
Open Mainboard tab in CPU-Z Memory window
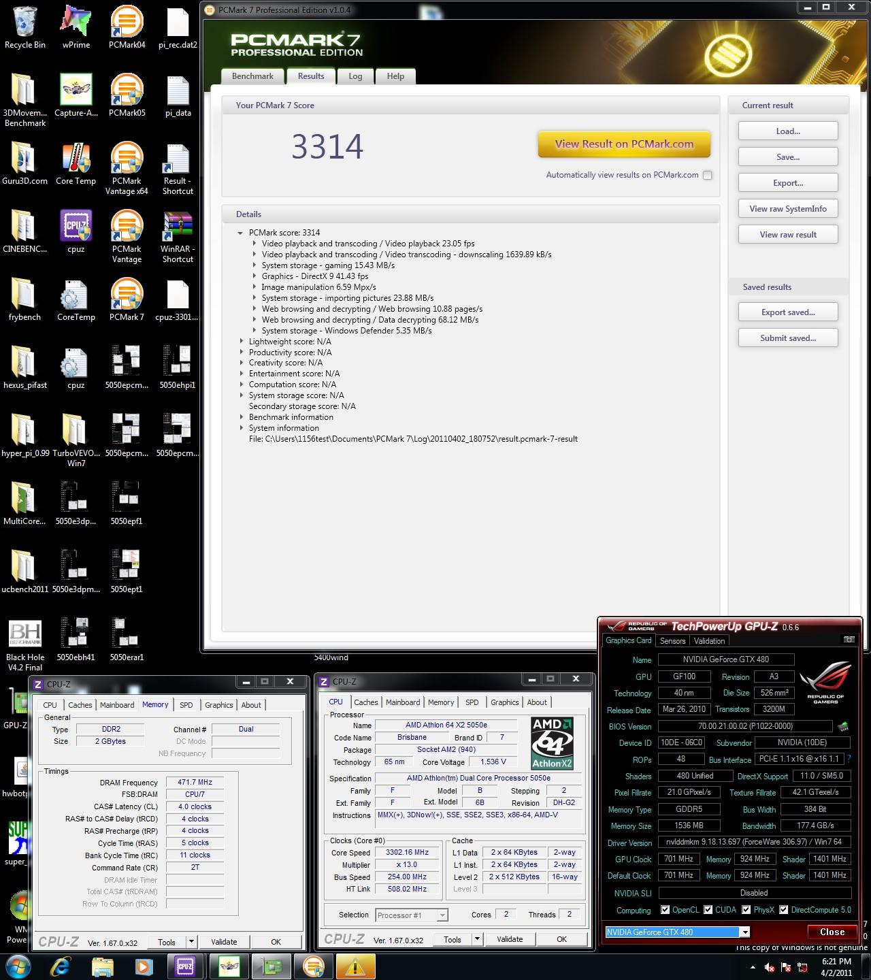click(117, 705)
